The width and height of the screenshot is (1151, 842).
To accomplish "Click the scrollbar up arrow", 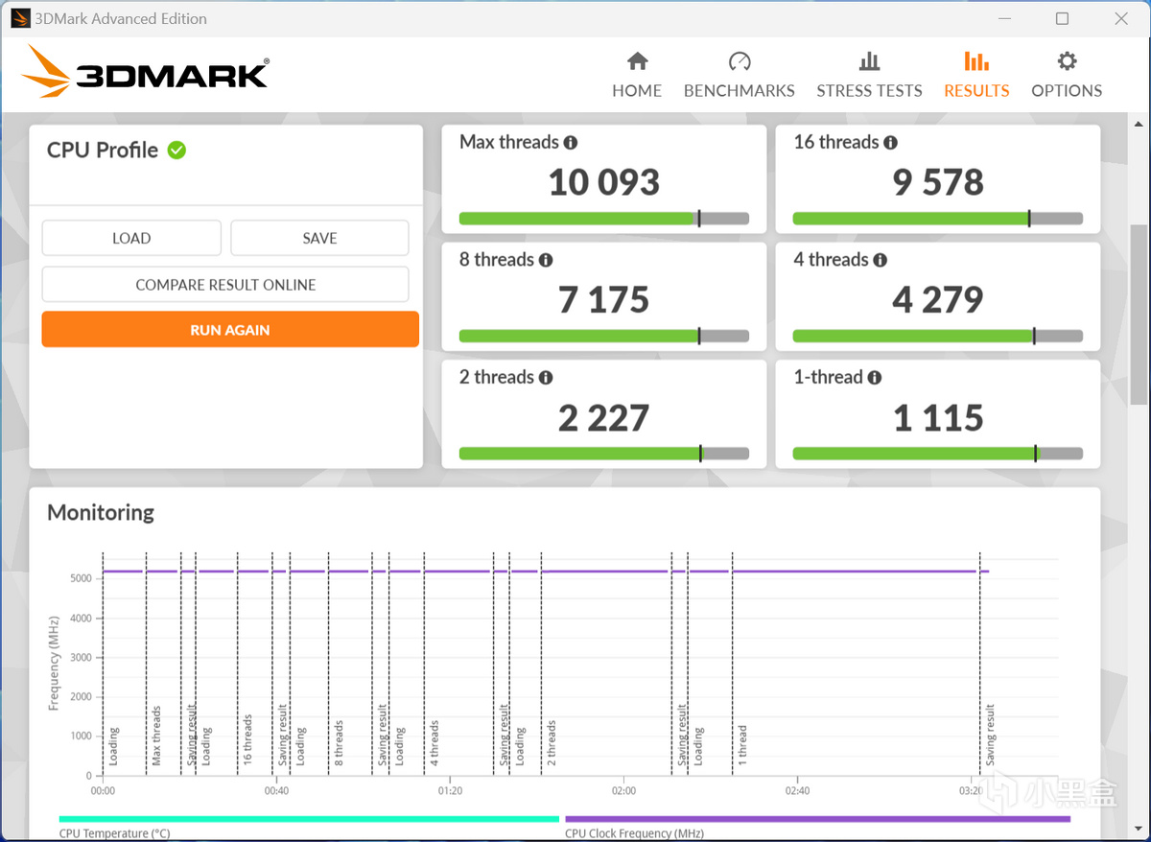I will pyautogui.click(x=1139, y=126).
